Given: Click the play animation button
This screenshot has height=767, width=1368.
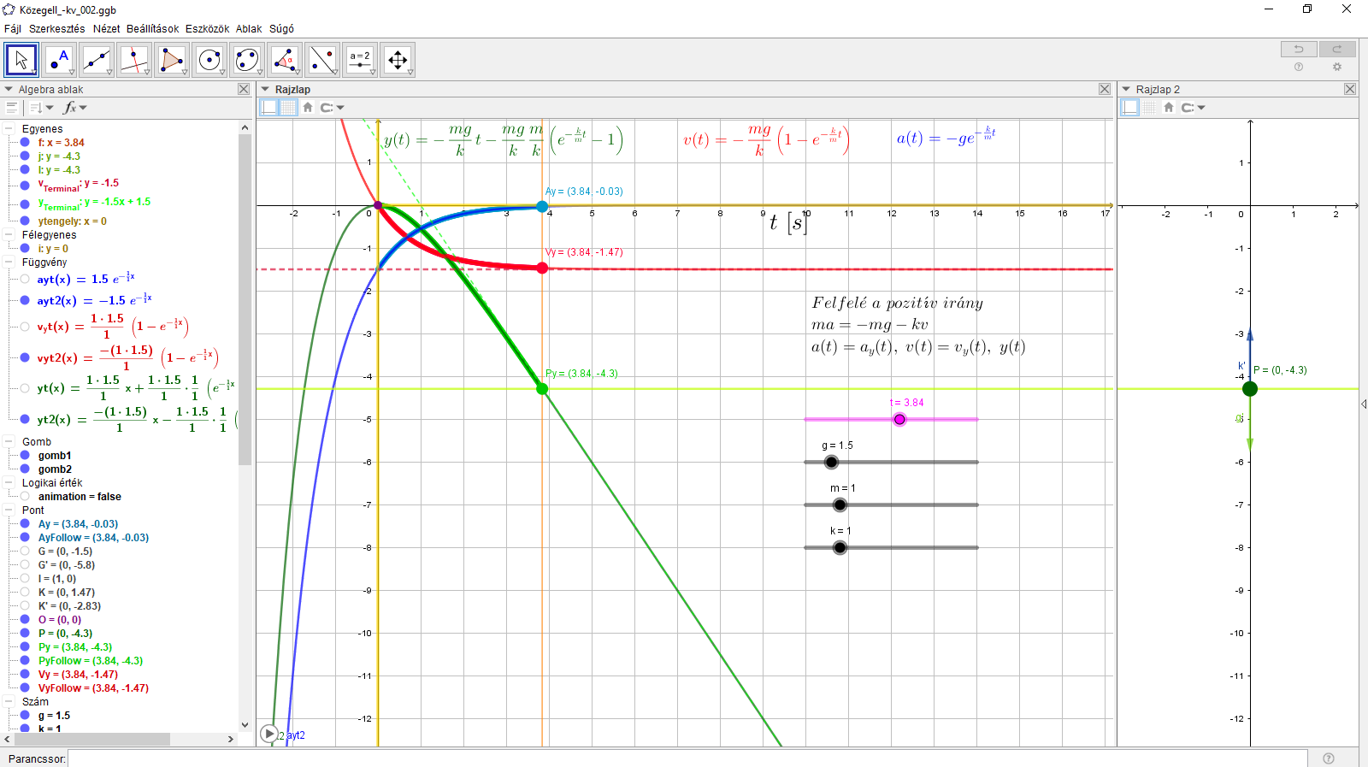Looking at the screenshot, I should pos(269,734).
